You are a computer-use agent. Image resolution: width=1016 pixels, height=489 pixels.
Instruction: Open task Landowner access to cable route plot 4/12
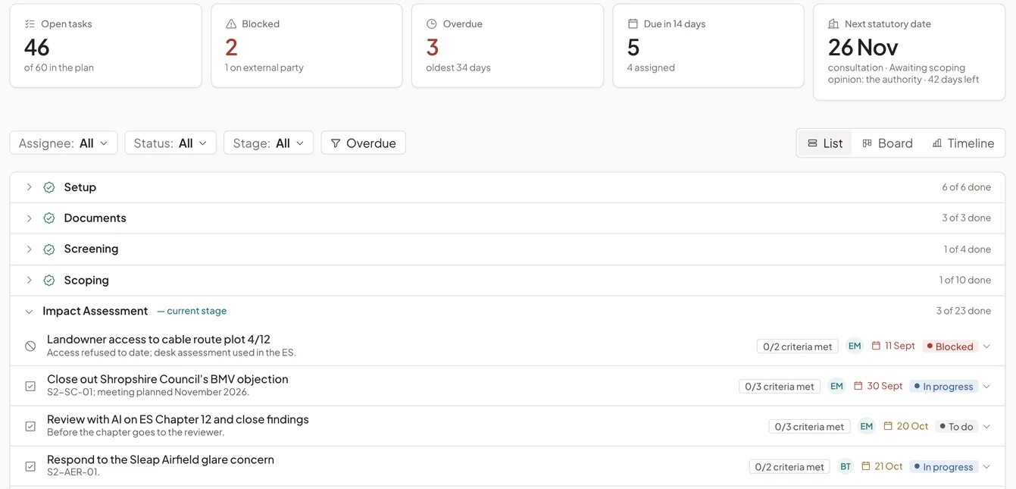pyautogui.click(x=158, y=340)
